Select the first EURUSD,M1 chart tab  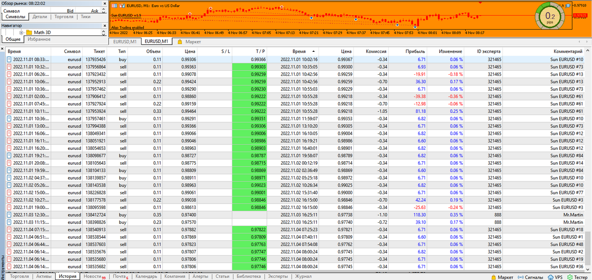pyautogui.click(x=125, y=42)
